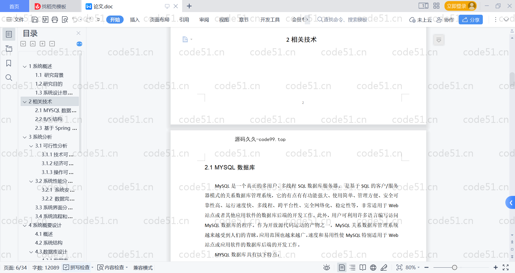Open the 文件 menu
Screen dimensions: 515x273
click(15, 20)
